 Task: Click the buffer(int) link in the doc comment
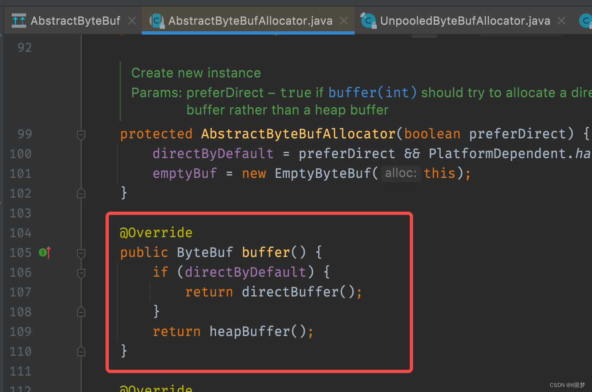(373, 93)
